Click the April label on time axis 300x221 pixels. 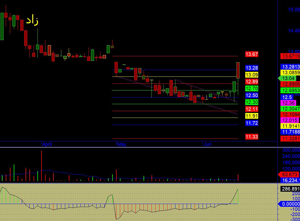pos(47,144)
